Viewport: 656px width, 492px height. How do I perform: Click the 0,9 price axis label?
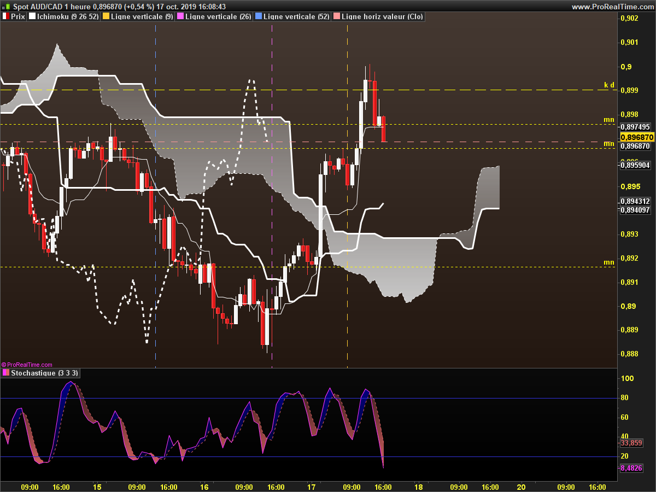click(x=626, y=67)
